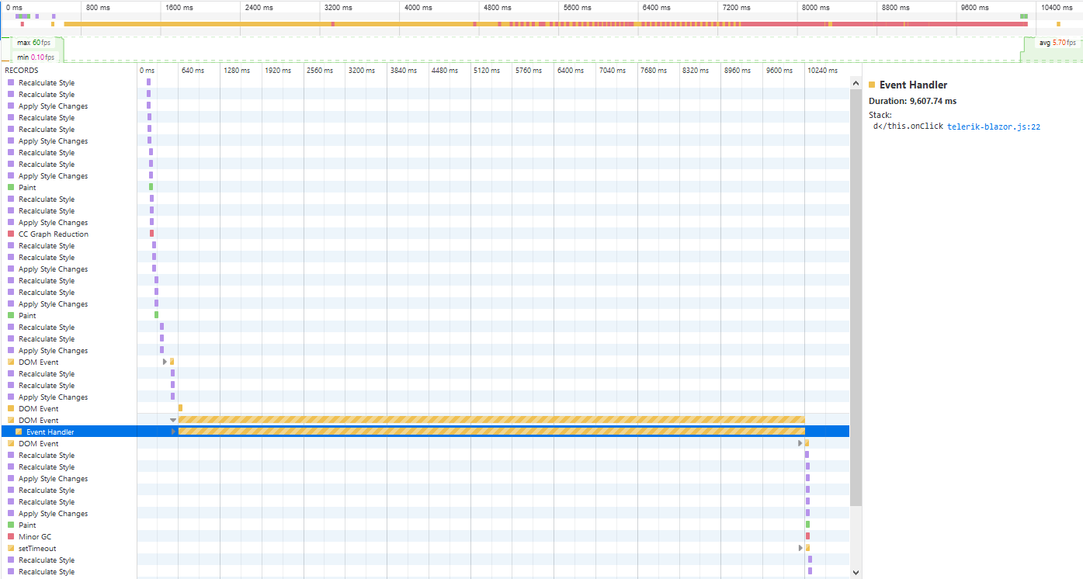Select the setTimeout record label
The image size is (1083, 579).
point(37,549)
